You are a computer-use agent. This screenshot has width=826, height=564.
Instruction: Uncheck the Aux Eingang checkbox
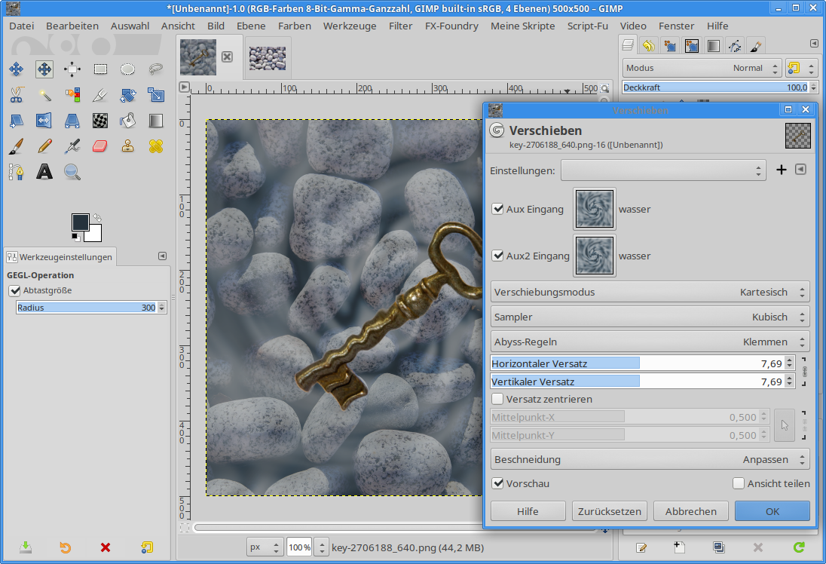(497, 209)
